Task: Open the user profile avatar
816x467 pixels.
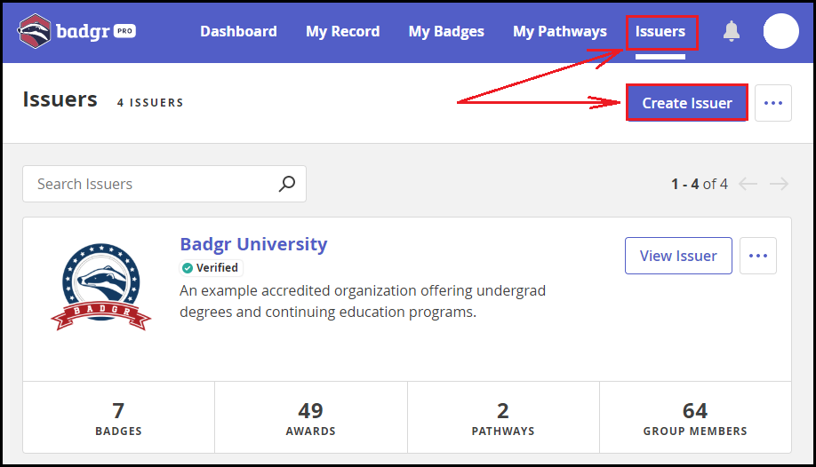Action: click(780, 31)
